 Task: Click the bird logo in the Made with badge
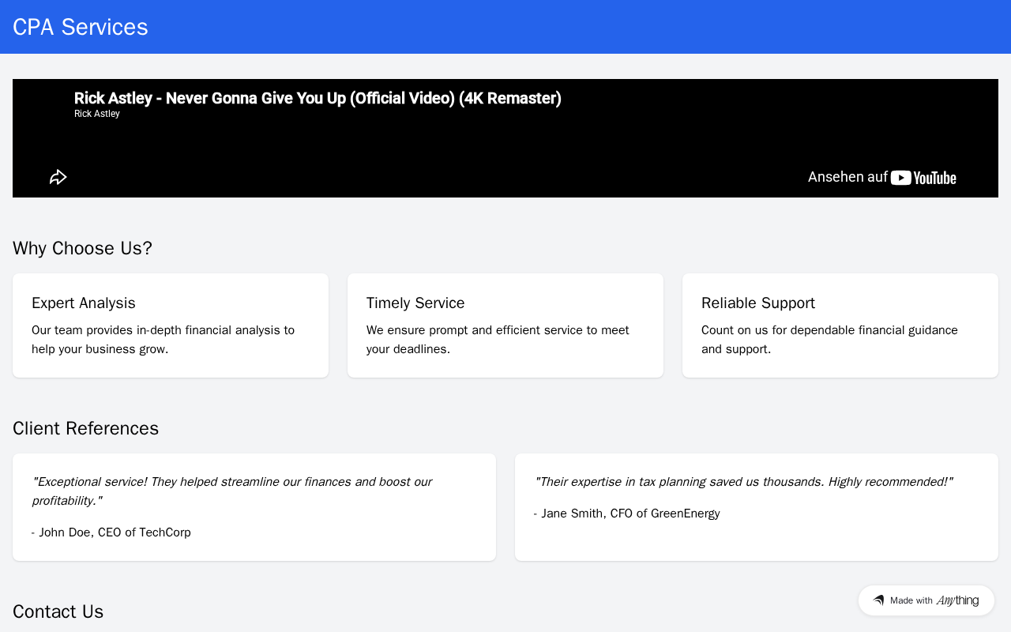pos(878,600)
